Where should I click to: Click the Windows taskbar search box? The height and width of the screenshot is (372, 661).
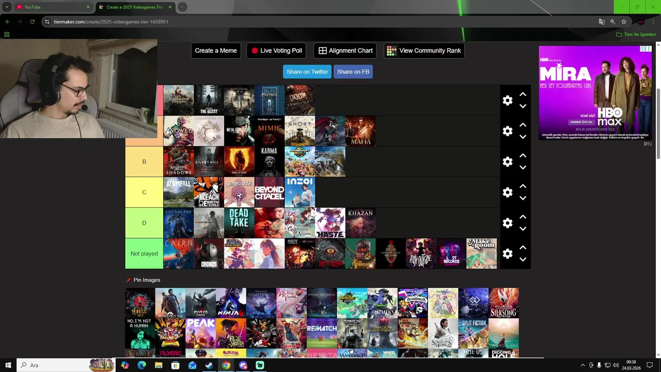[x=66, y=365]
